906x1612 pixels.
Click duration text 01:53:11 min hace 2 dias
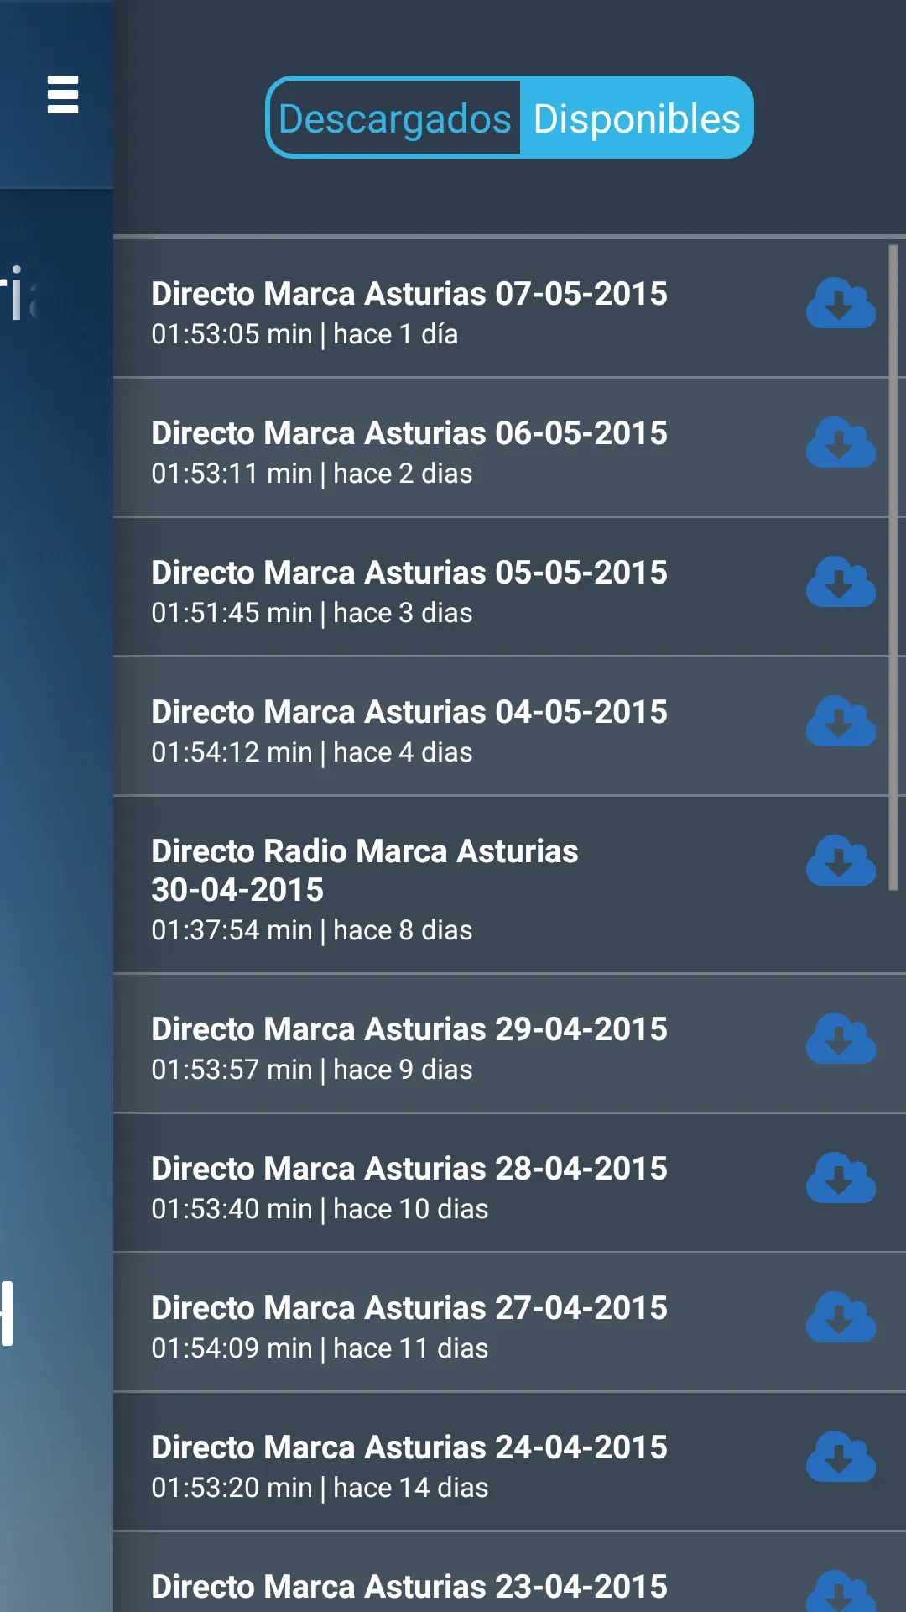coord(312,474)
